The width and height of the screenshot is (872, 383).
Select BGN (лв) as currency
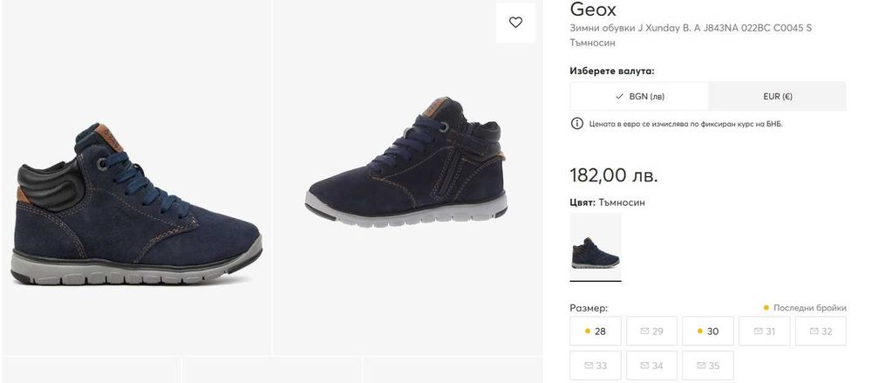639,97
